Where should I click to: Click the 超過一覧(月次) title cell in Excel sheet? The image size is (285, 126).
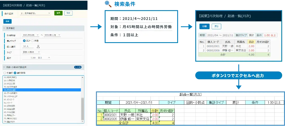[190, 94]
